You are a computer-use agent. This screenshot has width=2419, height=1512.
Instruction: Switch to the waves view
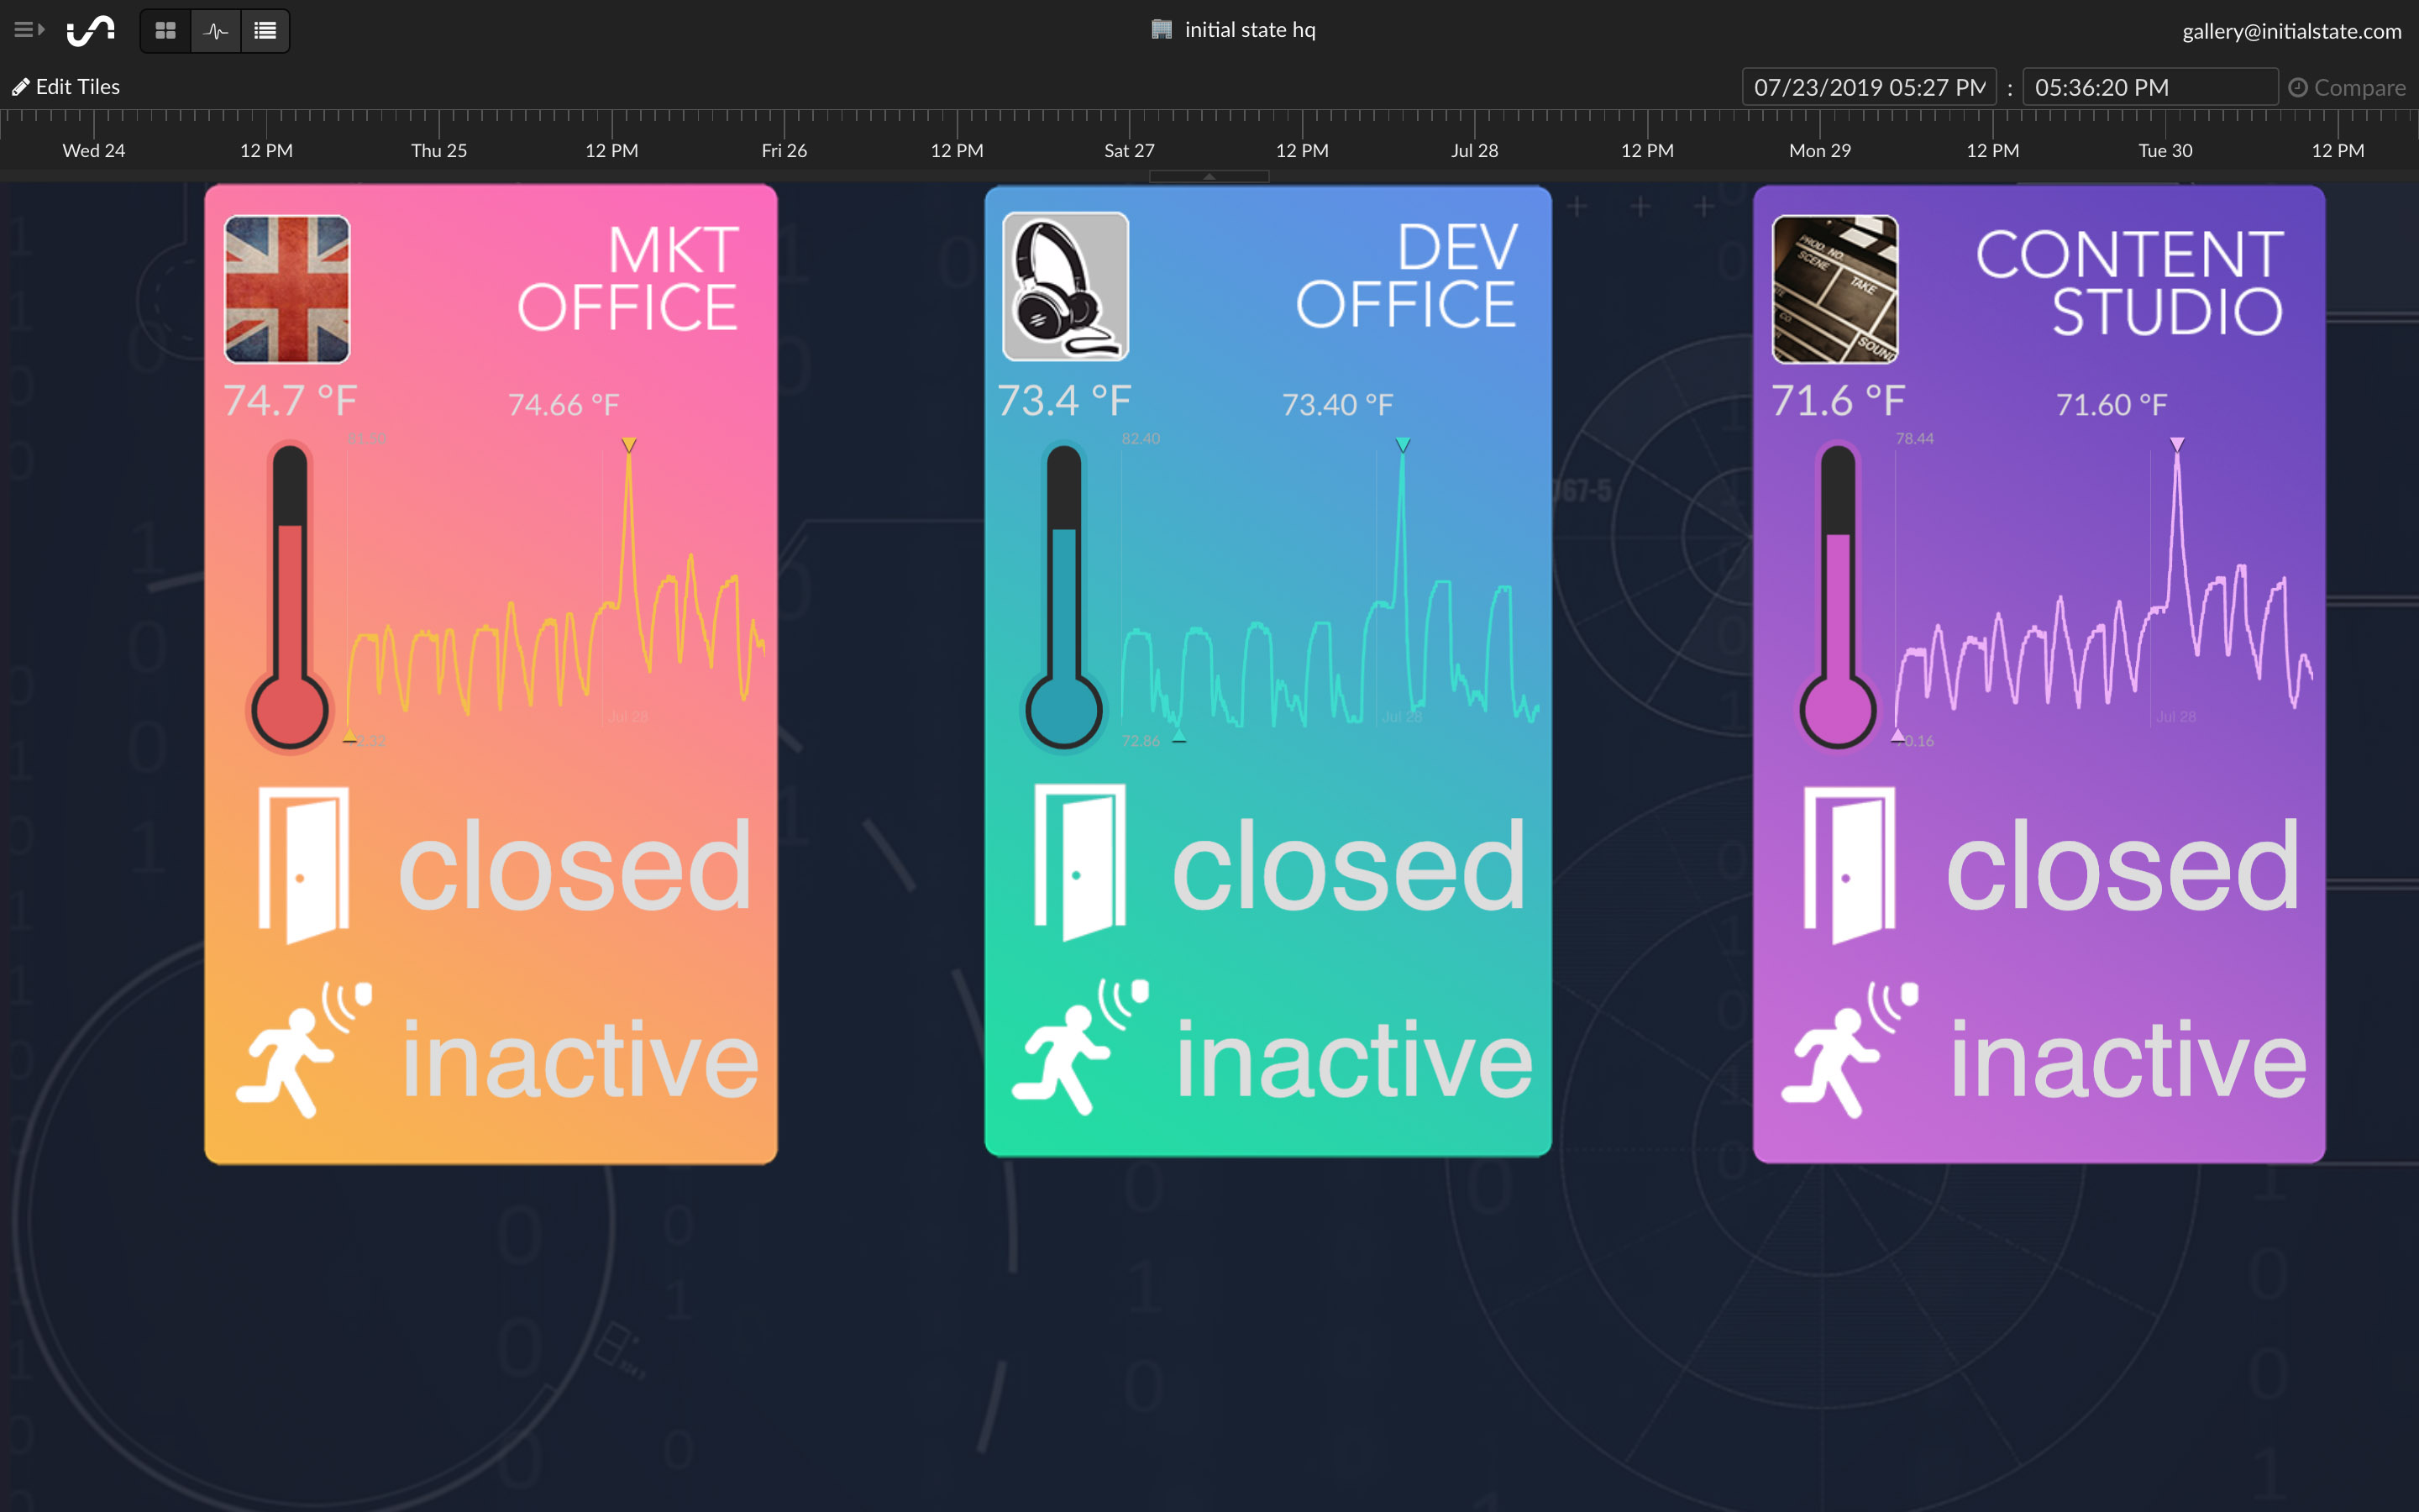[x=215, y=30]
